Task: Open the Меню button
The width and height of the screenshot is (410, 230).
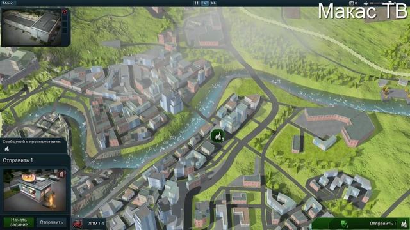Action: point(8,3)
